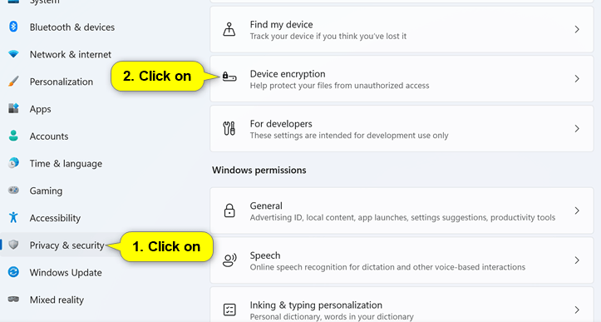Viewport: 601px width, 322px height.
Task: Select Personalization in the sidebar
Action: point(62,82)
